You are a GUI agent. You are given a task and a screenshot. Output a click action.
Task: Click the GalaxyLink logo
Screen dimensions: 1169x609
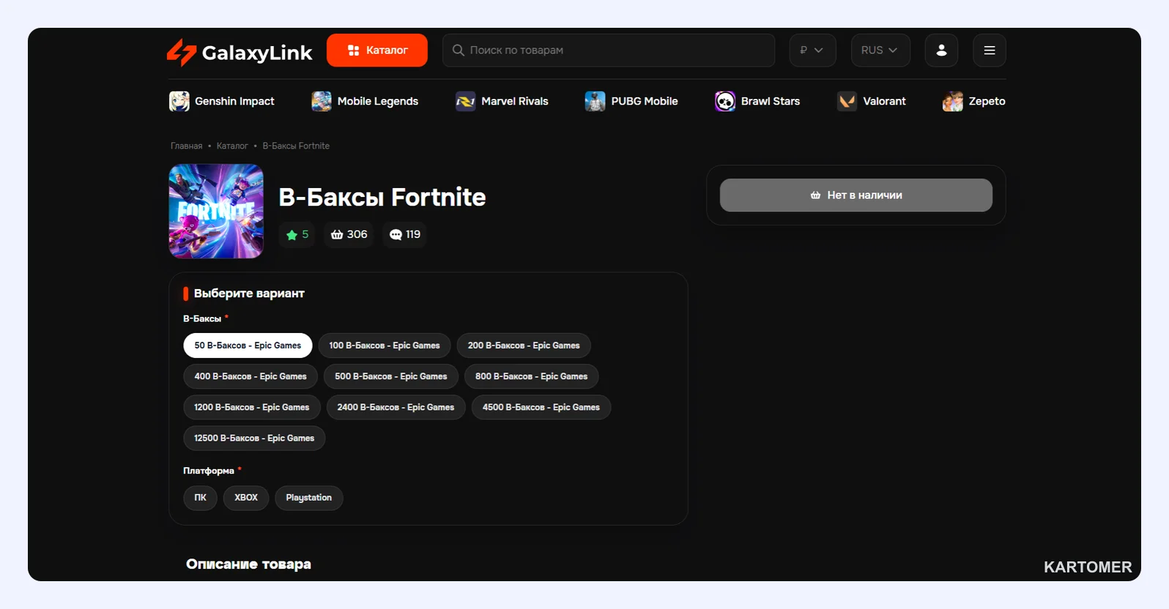pos(240,52)
